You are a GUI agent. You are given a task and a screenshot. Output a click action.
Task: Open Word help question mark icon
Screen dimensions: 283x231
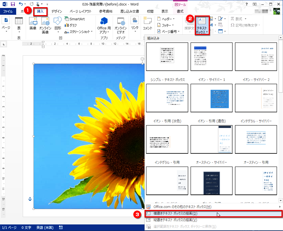click(246, 4)
